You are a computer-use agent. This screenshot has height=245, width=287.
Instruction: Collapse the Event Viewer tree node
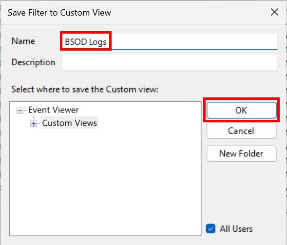coord(19,110)
